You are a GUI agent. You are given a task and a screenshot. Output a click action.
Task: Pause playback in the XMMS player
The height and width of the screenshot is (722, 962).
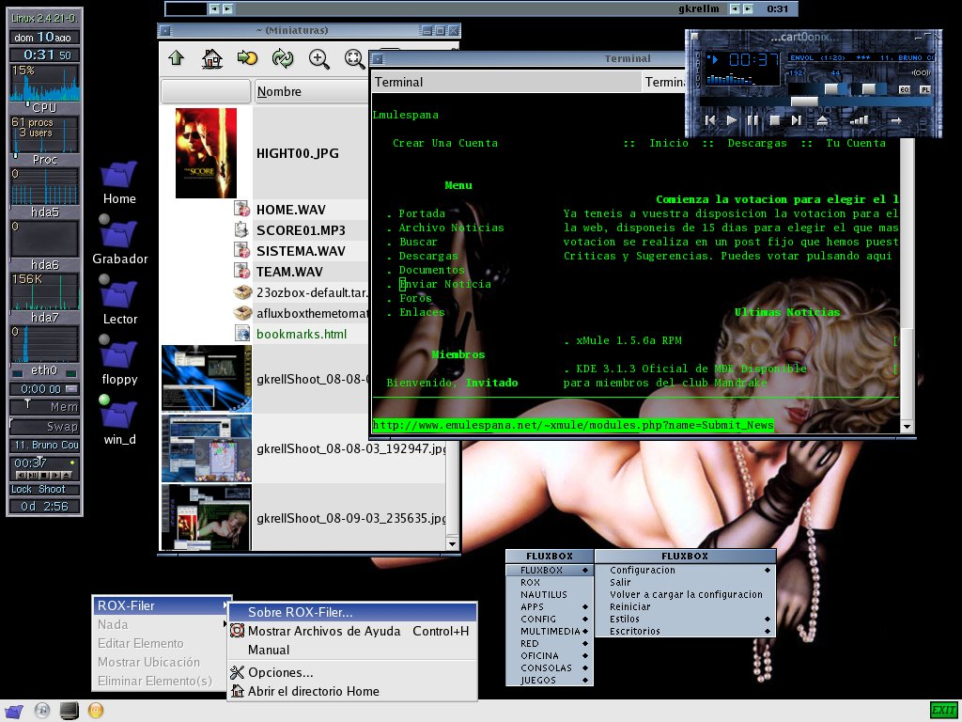click(753, 120)
